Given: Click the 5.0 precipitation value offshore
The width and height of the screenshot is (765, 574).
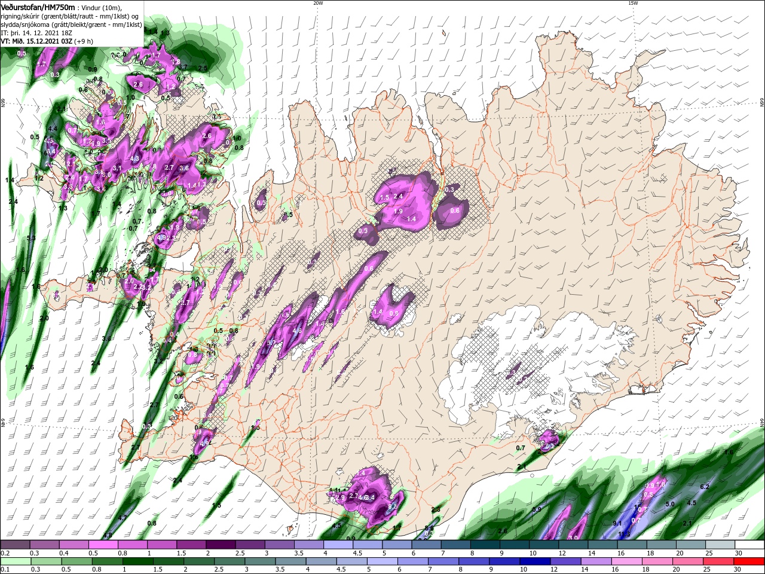Looking at the screenshot, I should click(x=670, y=504).
